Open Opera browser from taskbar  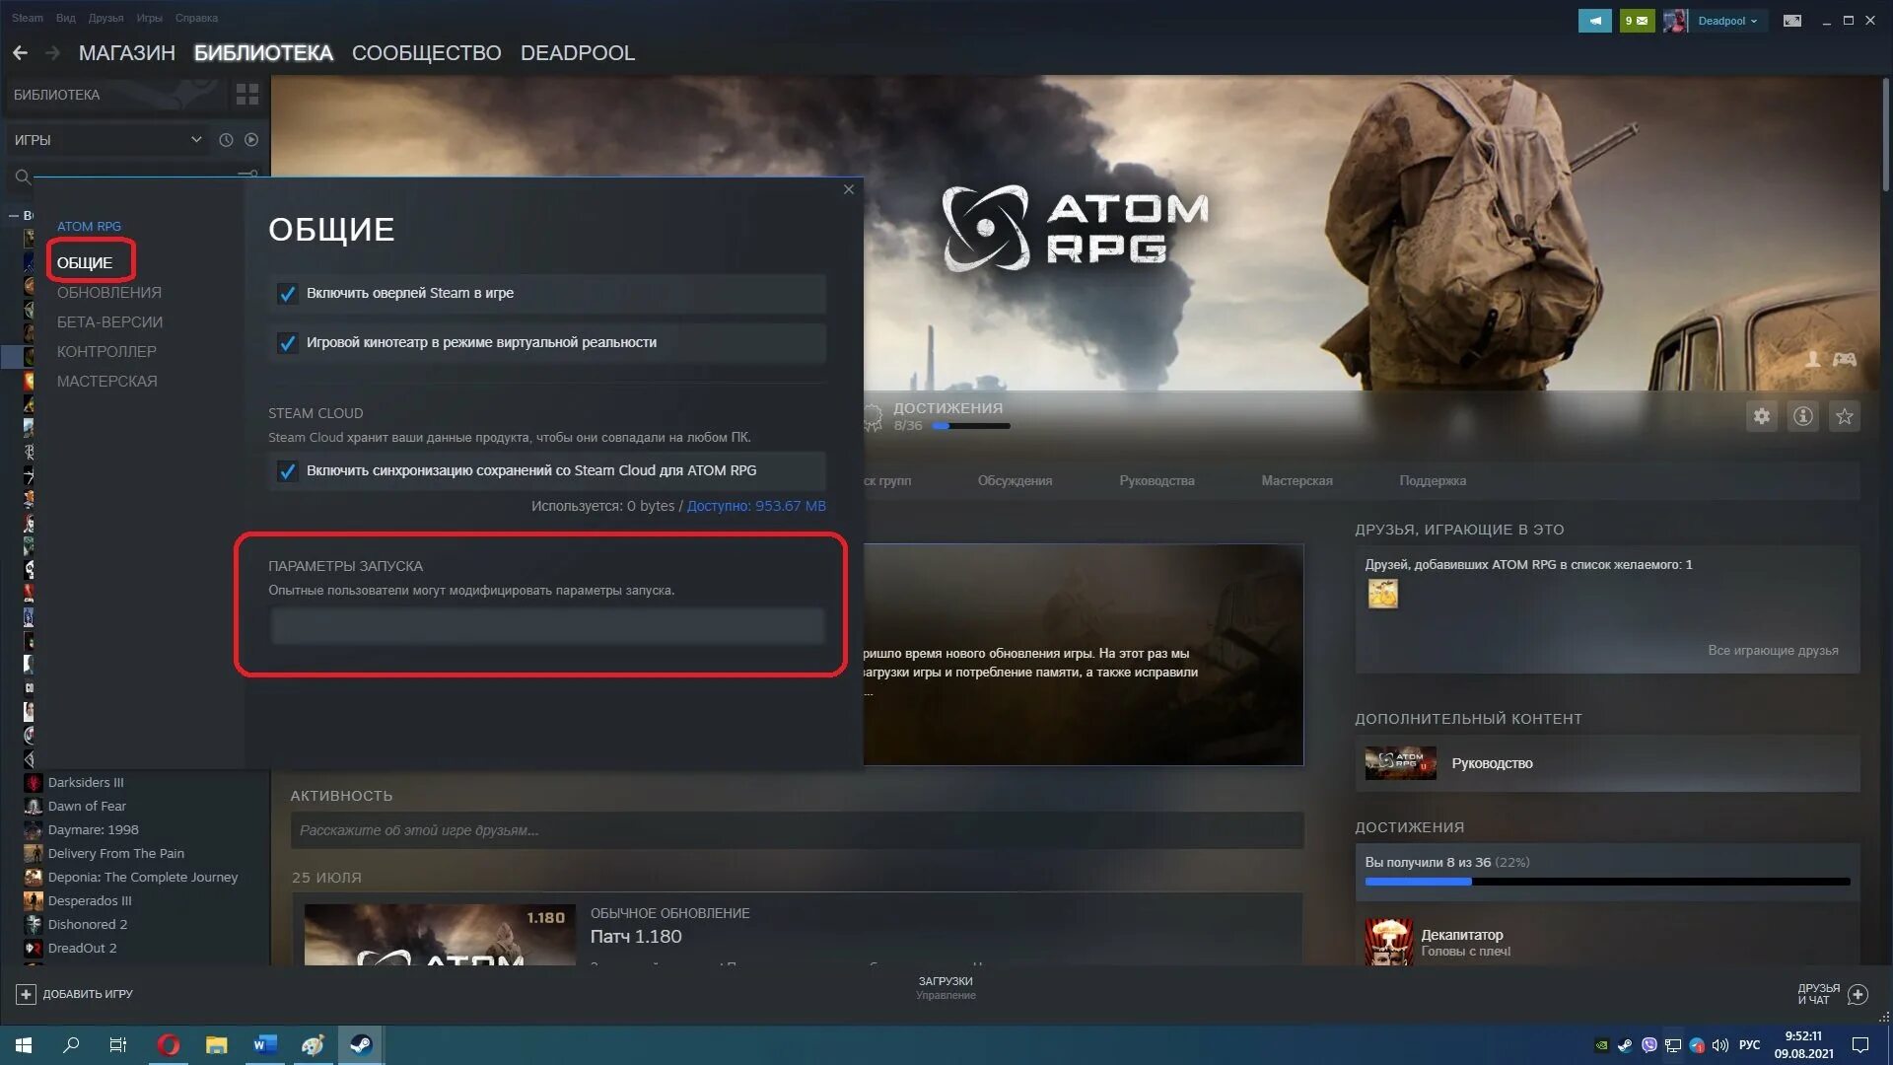click(x=169, y=1045)
